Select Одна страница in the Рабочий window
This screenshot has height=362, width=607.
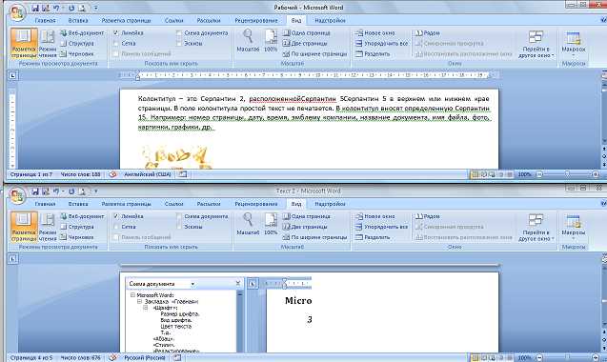coord(307,33)
